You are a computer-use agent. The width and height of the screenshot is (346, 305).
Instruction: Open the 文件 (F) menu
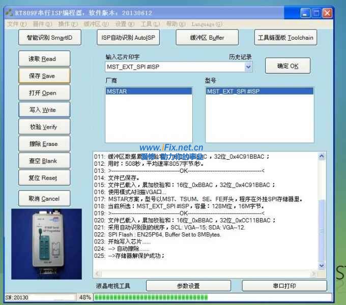pos(17,24)
